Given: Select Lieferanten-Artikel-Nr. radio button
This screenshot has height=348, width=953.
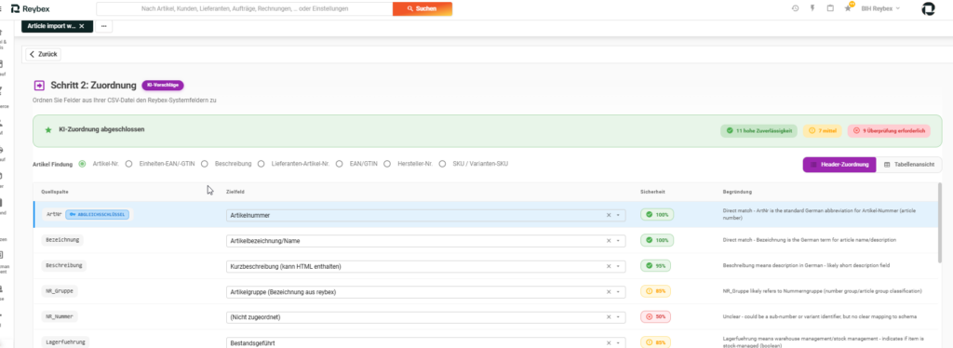Looking at the screenshot, I should click(x=262, y=164).
